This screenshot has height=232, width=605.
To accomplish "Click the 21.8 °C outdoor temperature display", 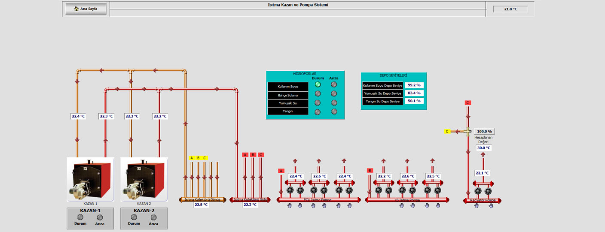I will click(510, 9).
